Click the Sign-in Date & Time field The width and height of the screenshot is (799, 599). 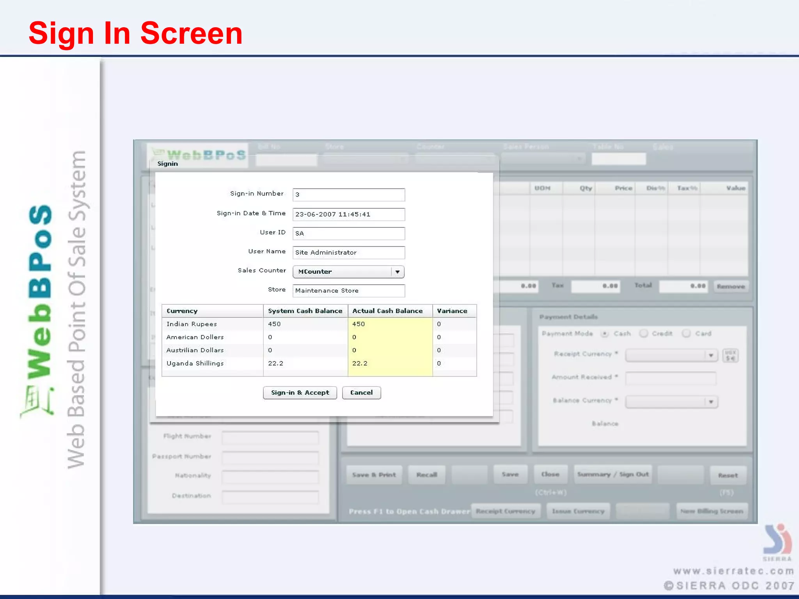[x=349, y=214]
